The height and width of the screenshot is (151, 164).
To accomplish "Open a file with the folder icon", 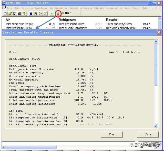I will [x=10, y=13].
